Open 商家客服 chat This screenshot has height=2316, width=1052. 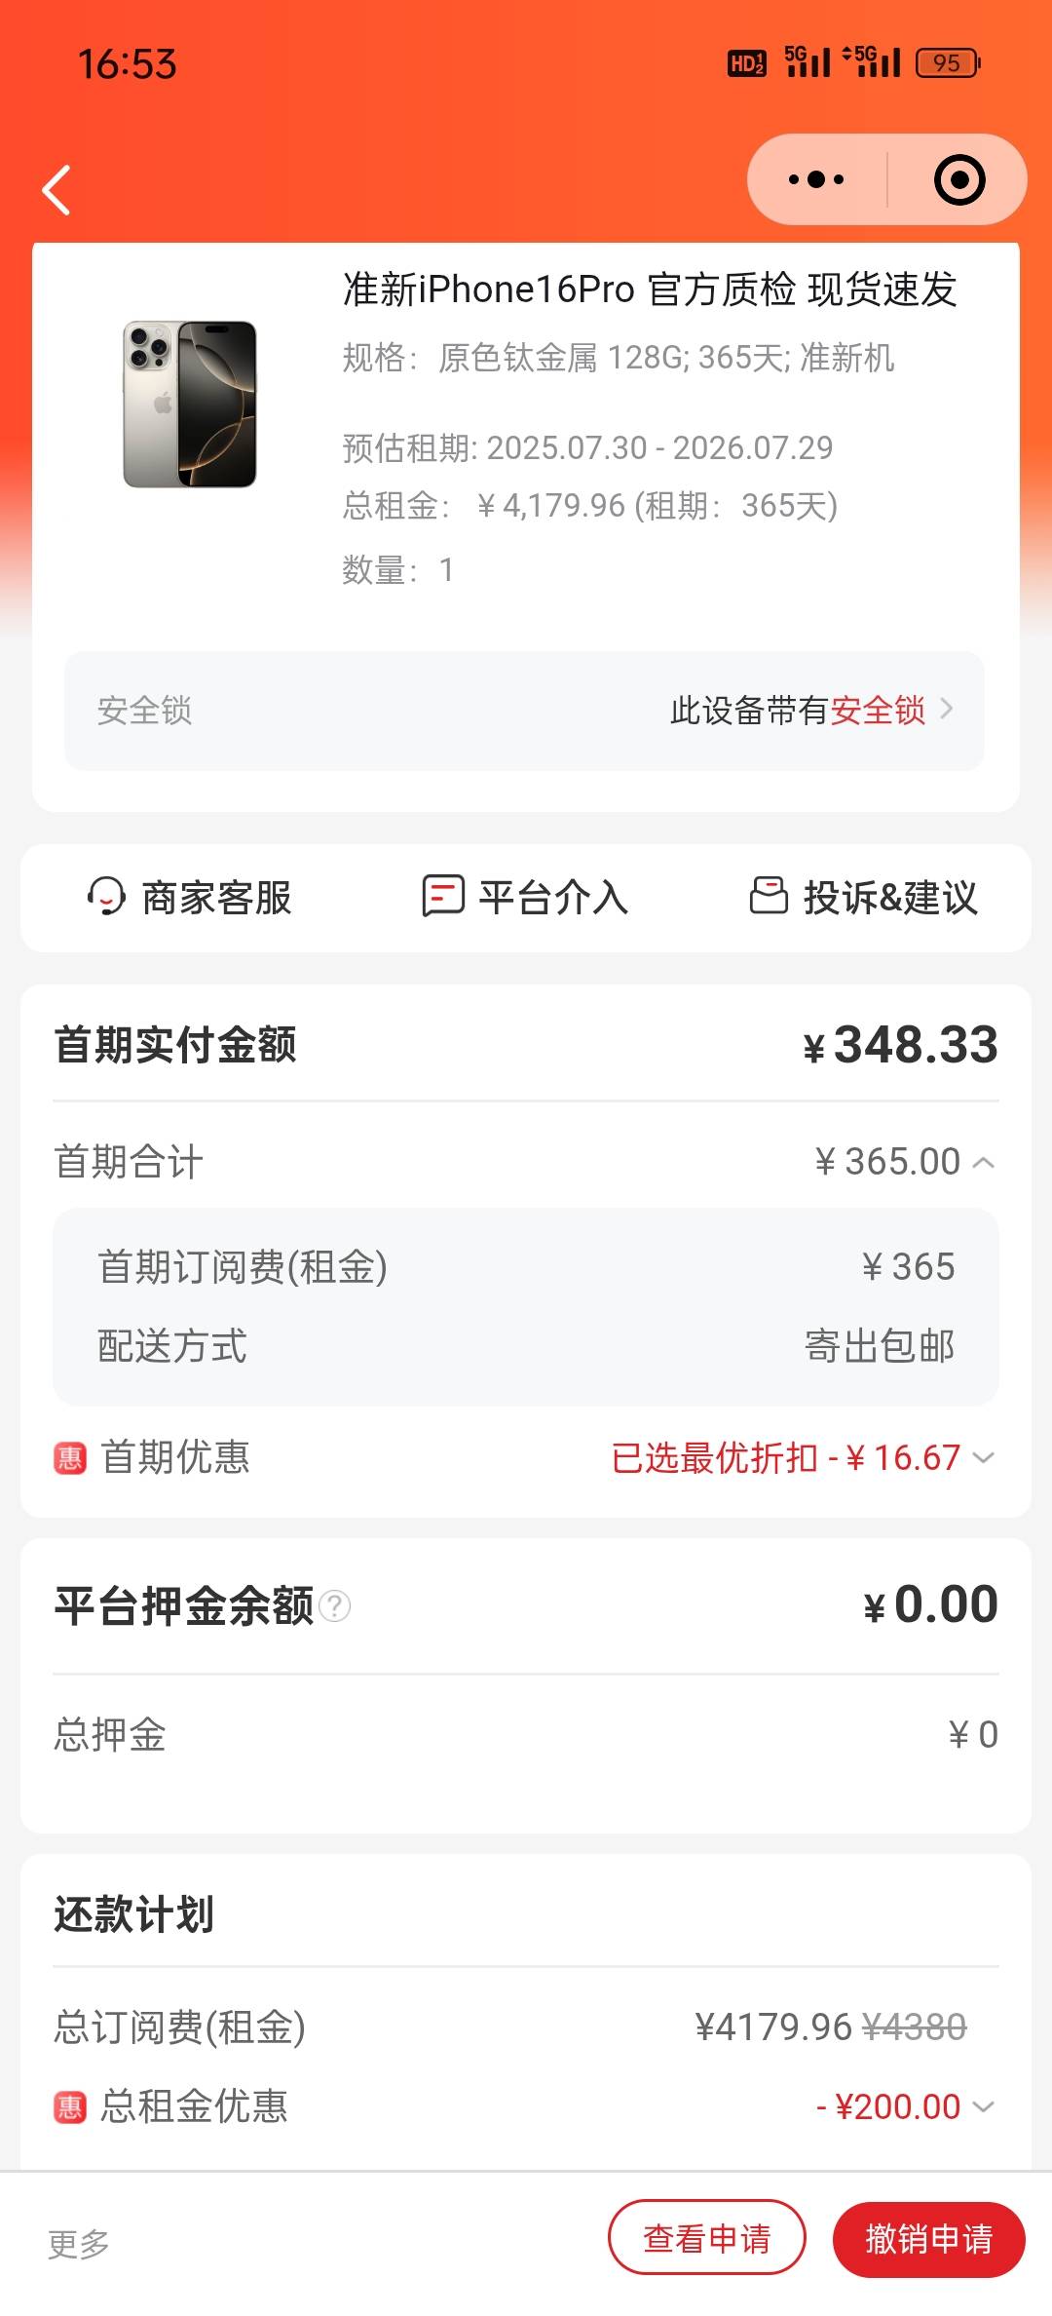click(x=190, y=897)
